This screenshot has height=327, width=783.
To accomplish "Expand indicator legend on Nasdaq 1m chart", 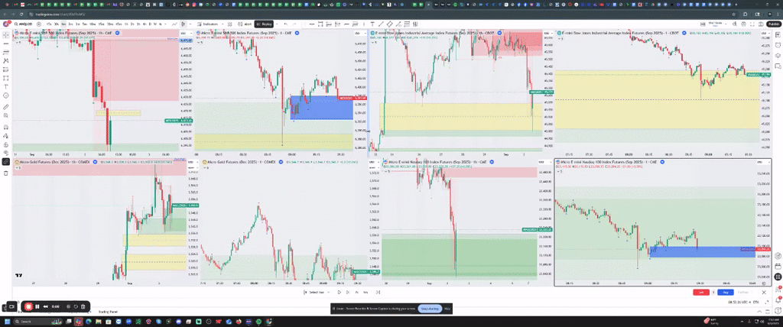I will 560,171.
